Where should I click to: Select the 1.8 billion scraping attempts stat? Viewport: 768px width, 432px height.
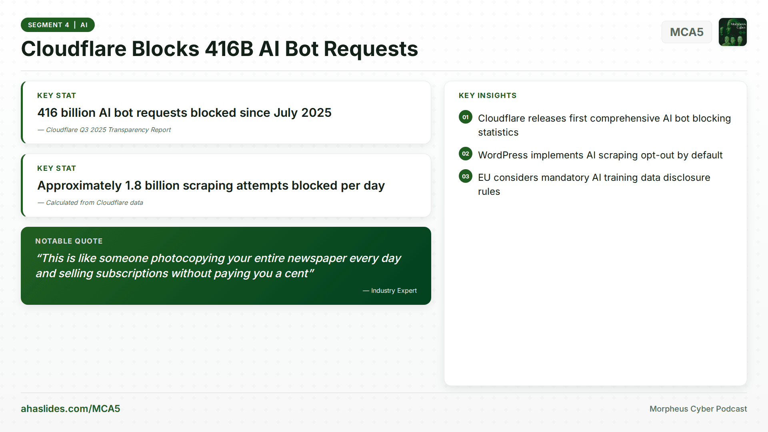[x=211, y=186]
